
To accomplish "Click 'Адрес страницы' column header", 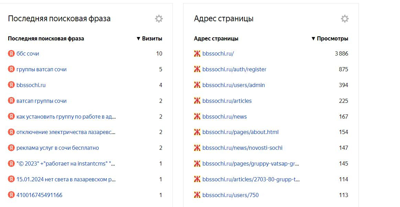I will point(216,39).
